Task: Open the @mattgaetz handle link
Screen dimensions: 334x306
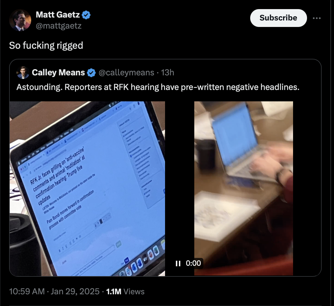Action: tap(58, 26)
